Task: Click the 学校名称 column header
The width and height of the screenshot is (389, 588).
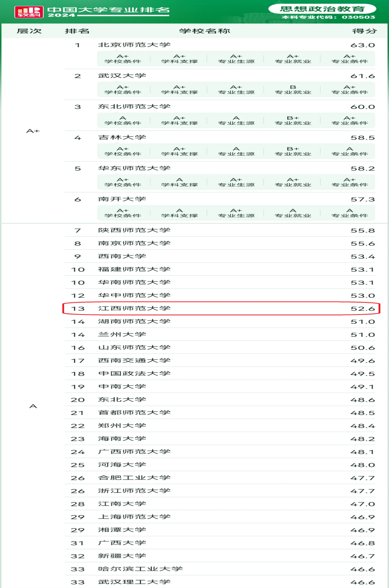Action: point(205,31)
